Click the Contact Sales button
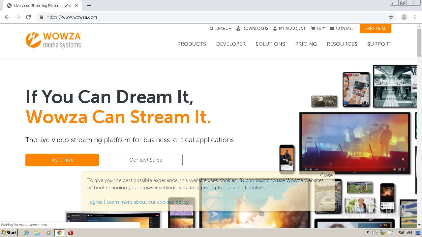 [145, 160]
